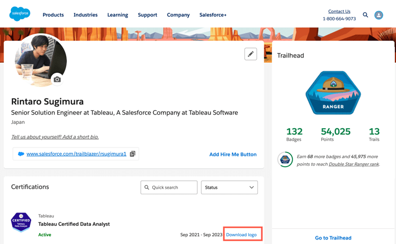Click the Contact Us link
Screen dimensions: 396x244
[x=339, y=11]
